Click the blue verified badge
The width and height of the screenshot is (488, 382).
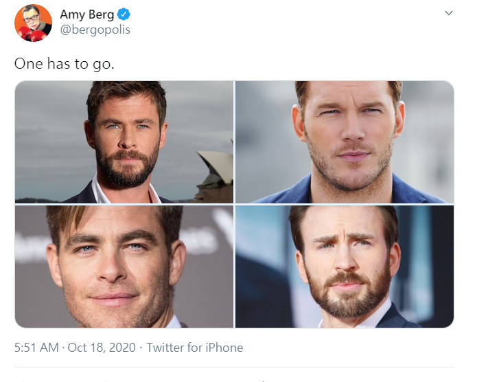click(124, 14)
